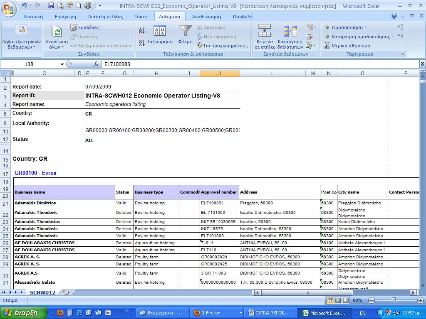Click the 90% zoom level
The height and width of the screenshot is (319, 426).
point(357,300)
